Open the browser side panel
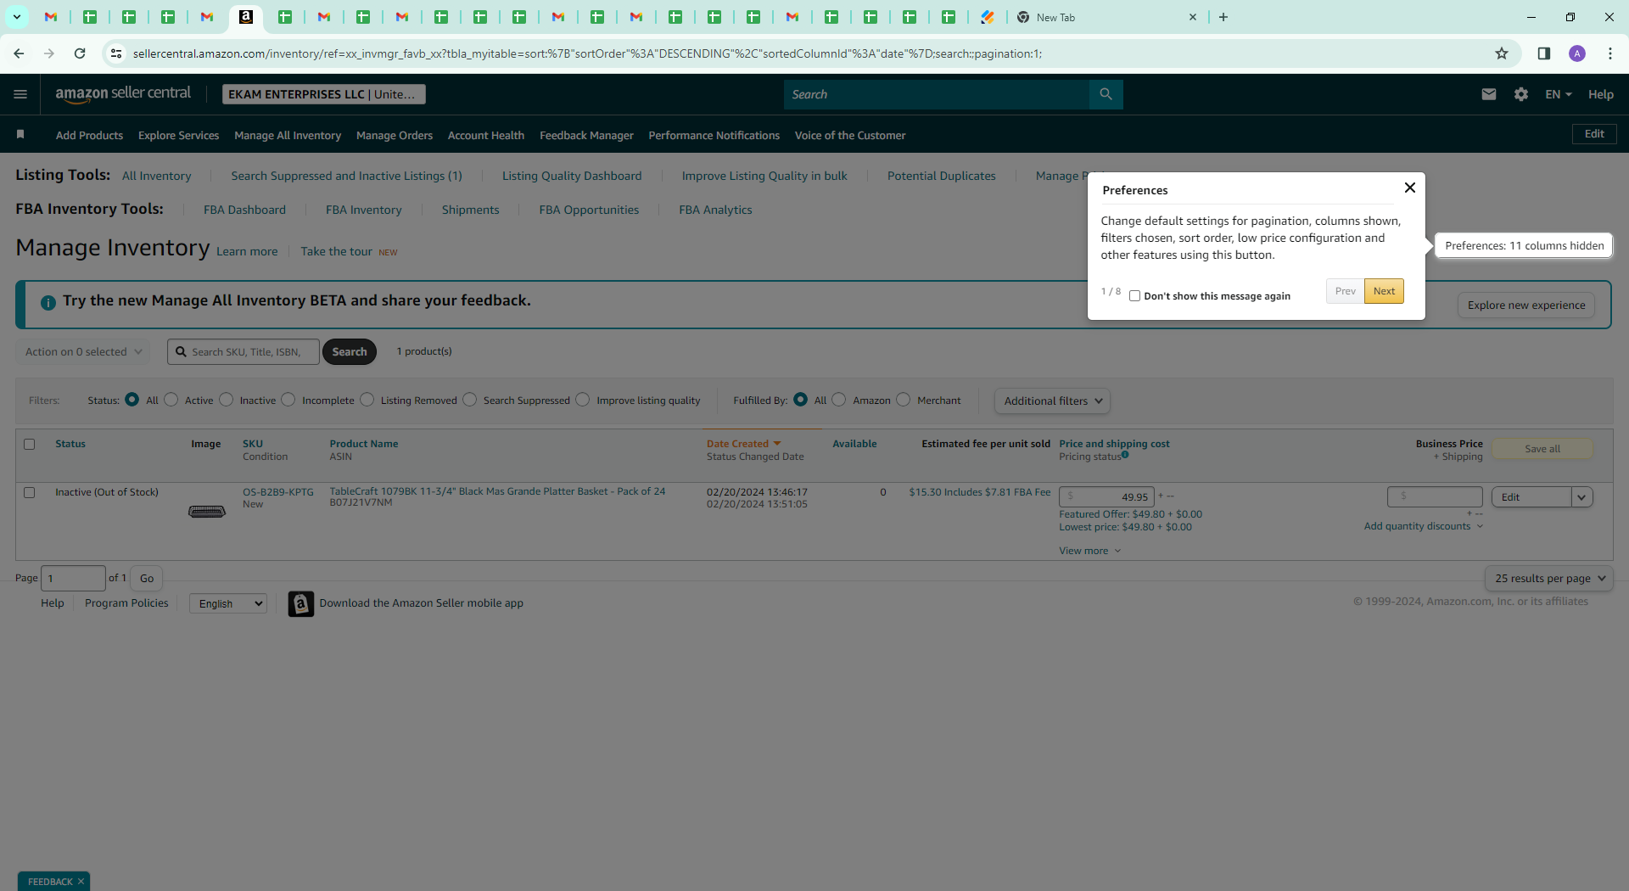The image size is (1629, 891). pos(1544,53)
